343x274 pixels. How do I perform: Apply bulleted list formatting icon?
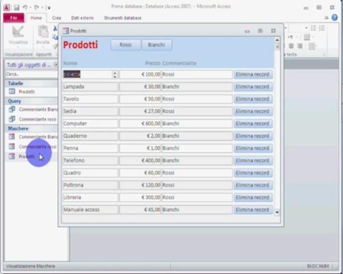[x=314, y=28]
